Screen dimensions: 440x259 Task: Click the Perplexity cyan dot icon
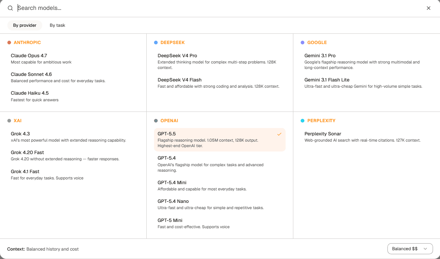(303, 121)
